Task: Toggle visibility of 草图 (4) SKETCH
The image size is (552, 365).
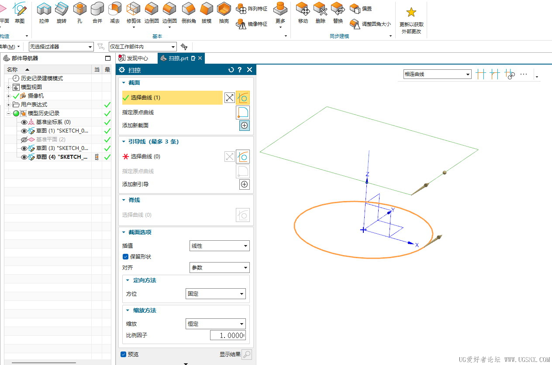Action: 24,157
